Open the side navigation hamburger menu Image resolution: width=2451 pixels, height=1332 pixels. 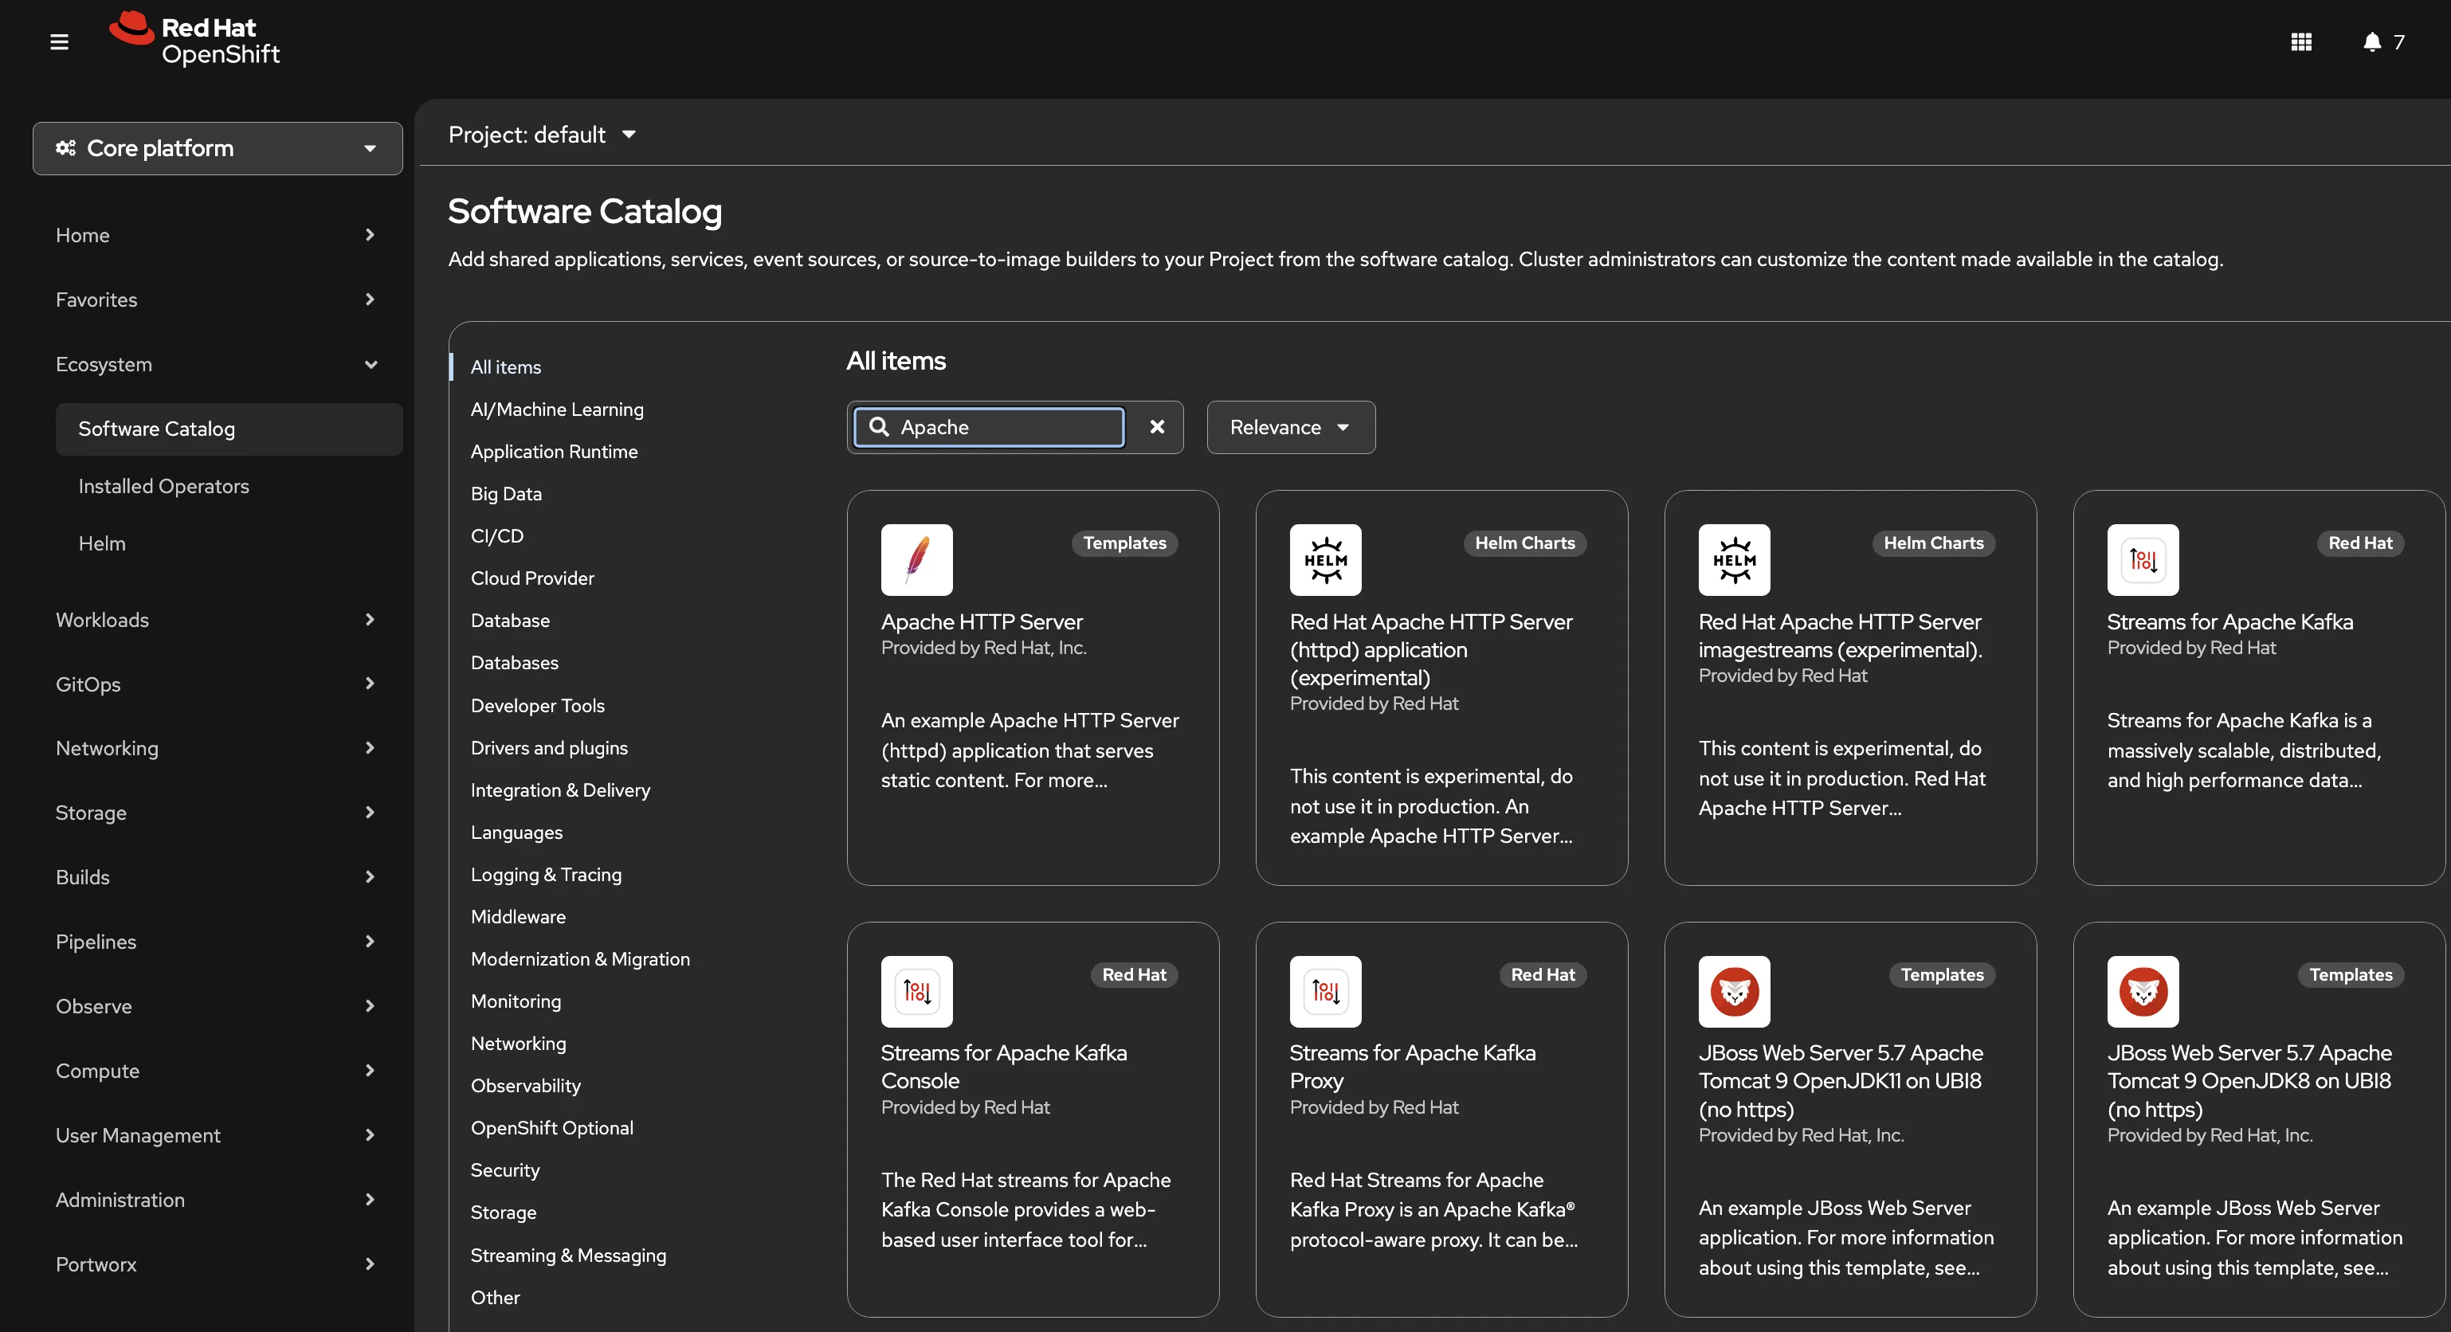[58, 41]
